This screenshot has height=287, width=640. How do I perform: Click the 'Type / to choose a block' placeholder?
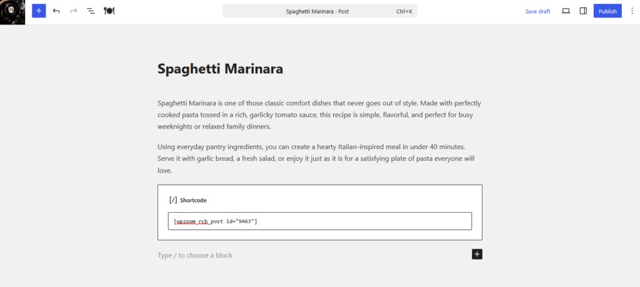coord(195,255)
